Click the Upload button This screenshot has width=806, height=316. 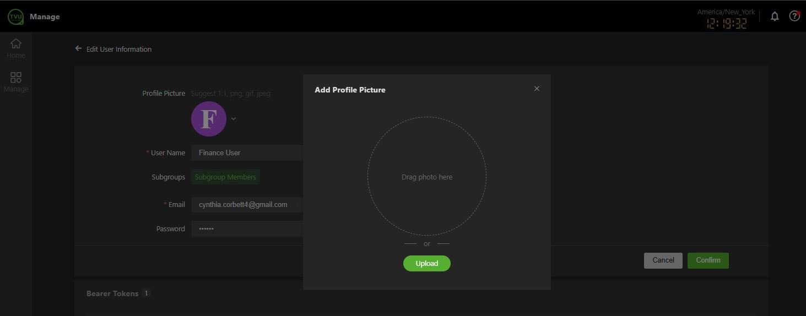(427, 263)
